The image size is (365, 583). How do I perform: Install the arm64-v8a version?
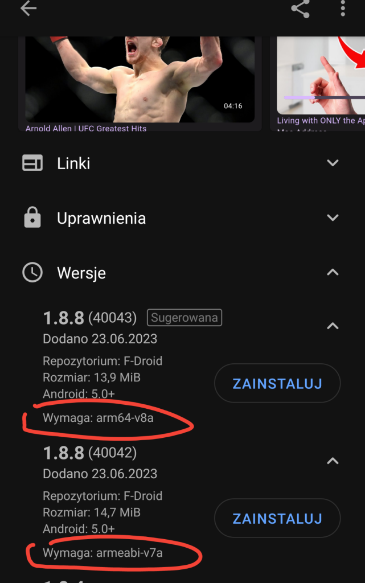(x=277, y=383)
